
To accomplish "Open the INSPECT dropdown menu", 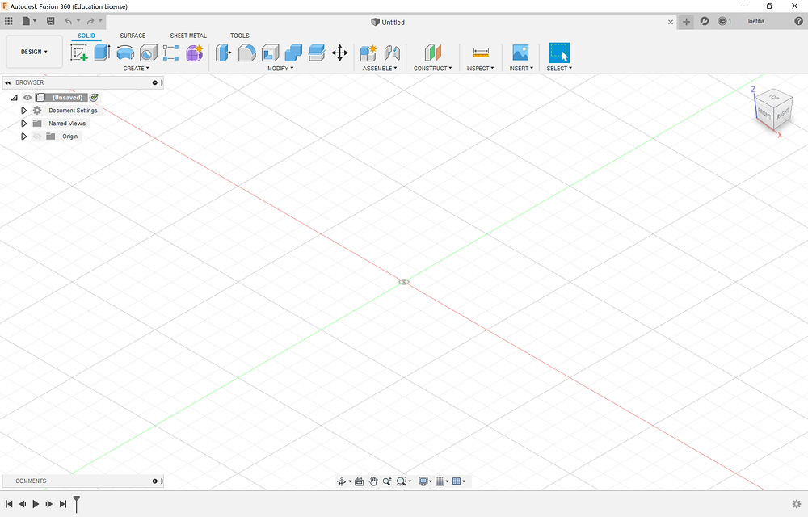I will tap(480, 69).
